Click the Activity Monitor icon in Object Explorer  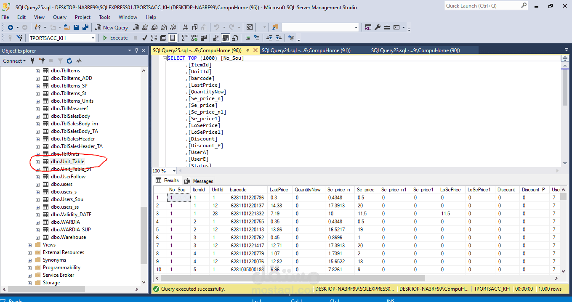coord(79,61)
